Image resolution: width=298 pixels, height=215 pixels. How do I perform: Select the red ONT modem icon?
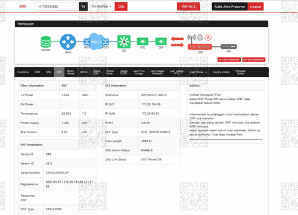pos(200,47)
